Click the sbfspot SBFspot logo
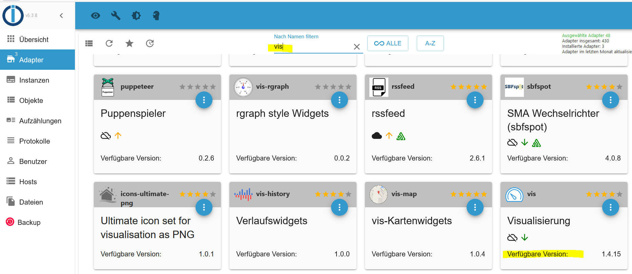Viewport: 632px width, 274px height. pyautogui.click(x=514, y=87)
